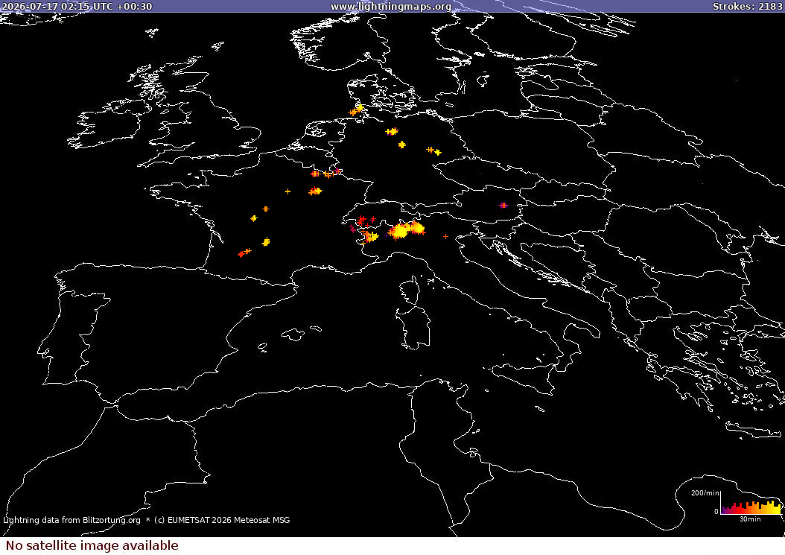Image resolution: width=785 pixels, height=555 pixels.
Task: Click the 'No satellite image available' message
Action: click(92, 545)
